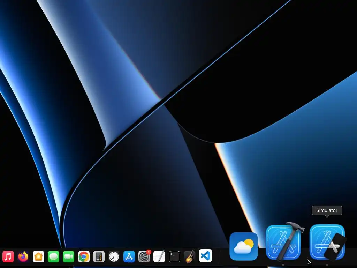The image size is (357, 268).
Task: Launch the App Store from Dock
Action: coord(129,256)
